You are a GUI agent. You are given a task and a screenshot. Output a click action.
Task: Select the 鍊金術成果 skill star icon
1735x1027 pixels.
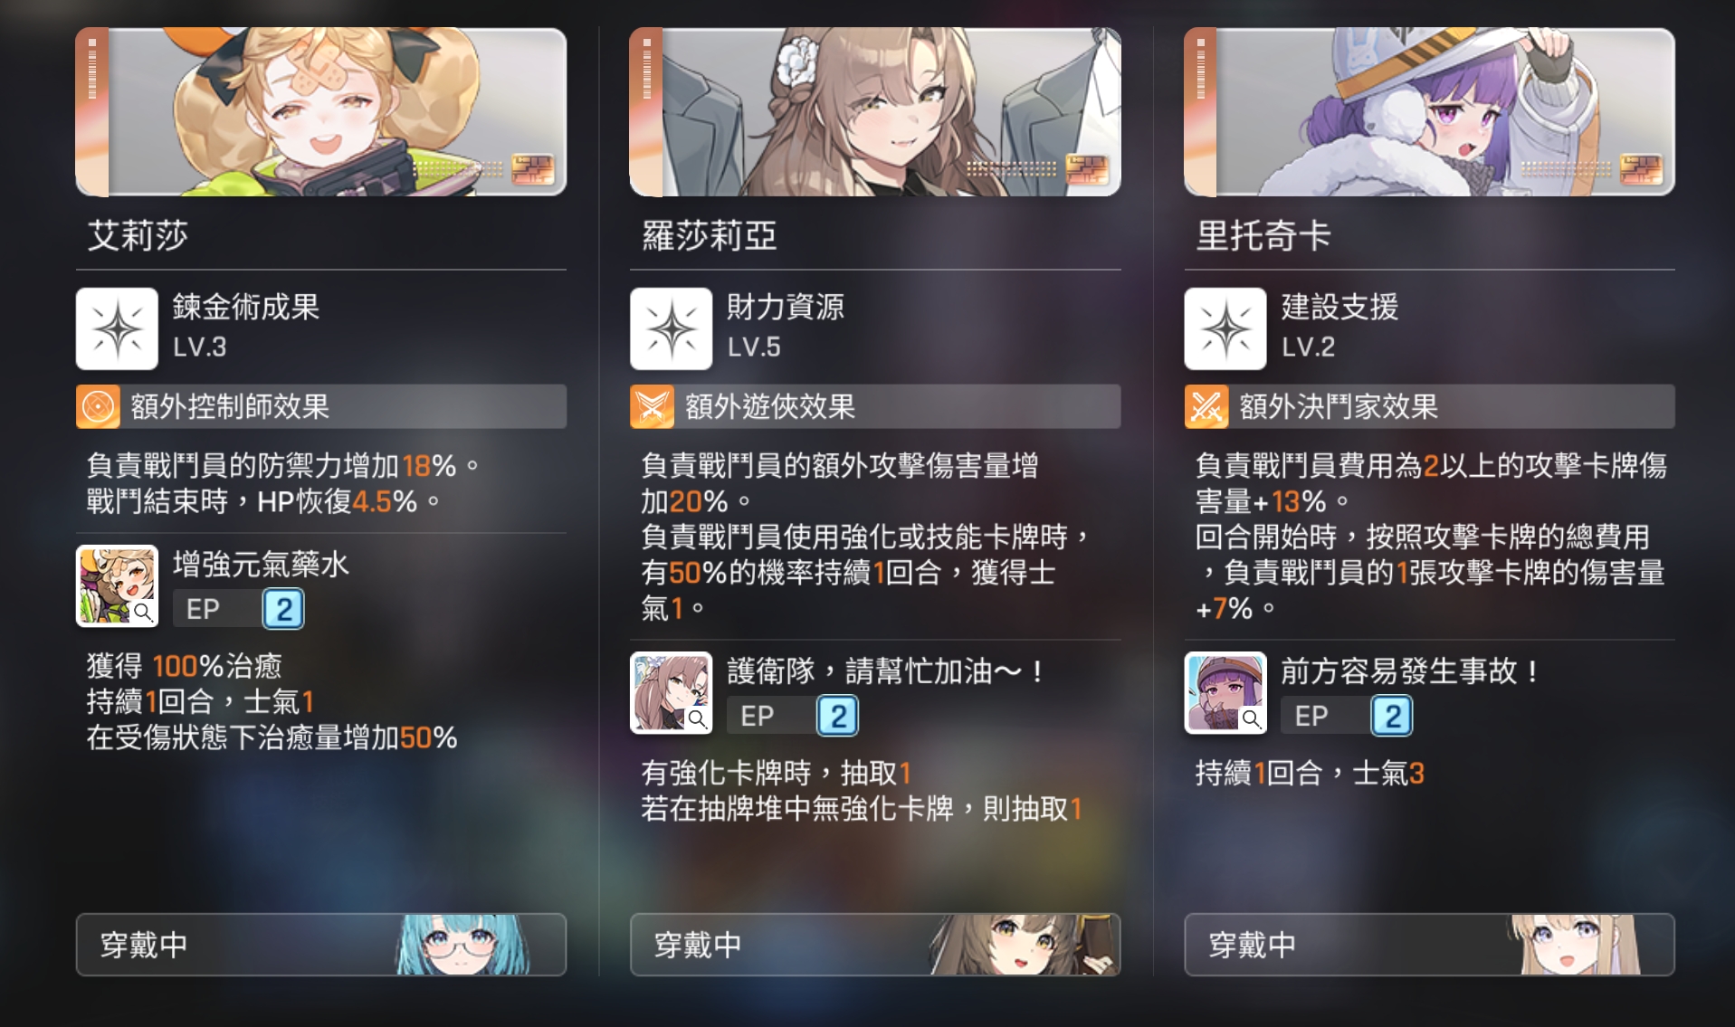[x=117, y=328]
